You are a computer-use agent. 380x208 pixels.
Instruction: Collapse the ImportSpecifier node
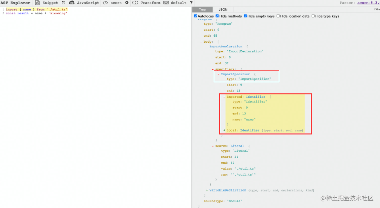coord(219,74)
